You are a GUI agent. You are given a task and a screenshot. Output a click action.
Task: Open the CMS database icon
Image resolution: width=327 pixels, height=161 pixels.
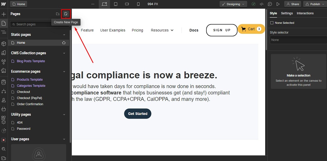(4, 82)
